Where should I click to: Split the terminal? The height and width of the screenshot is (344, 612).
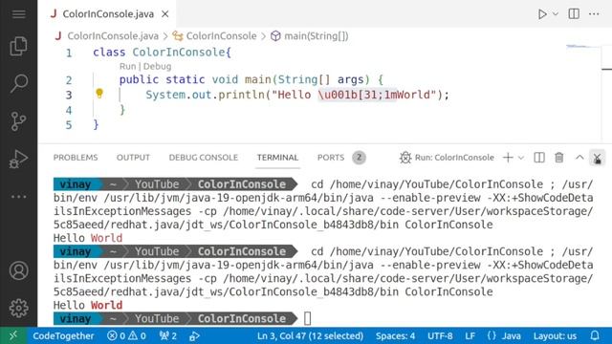click(x=539, y=158)
